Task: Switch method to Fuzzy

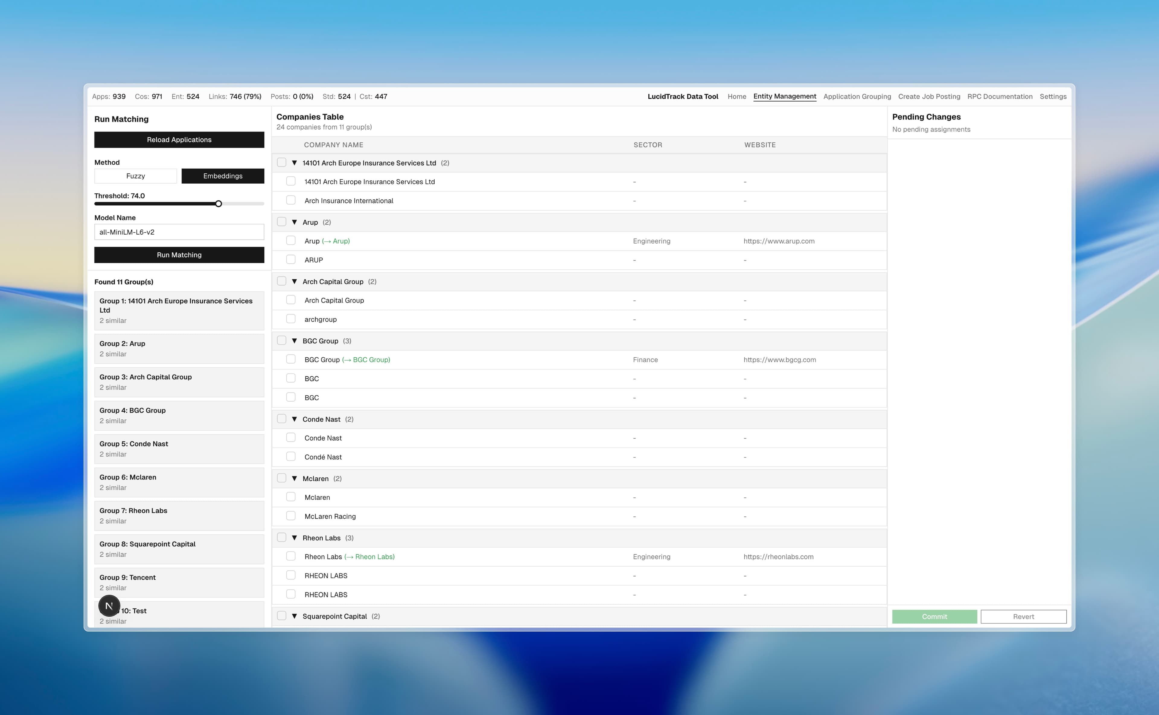Action: point(135,176)
